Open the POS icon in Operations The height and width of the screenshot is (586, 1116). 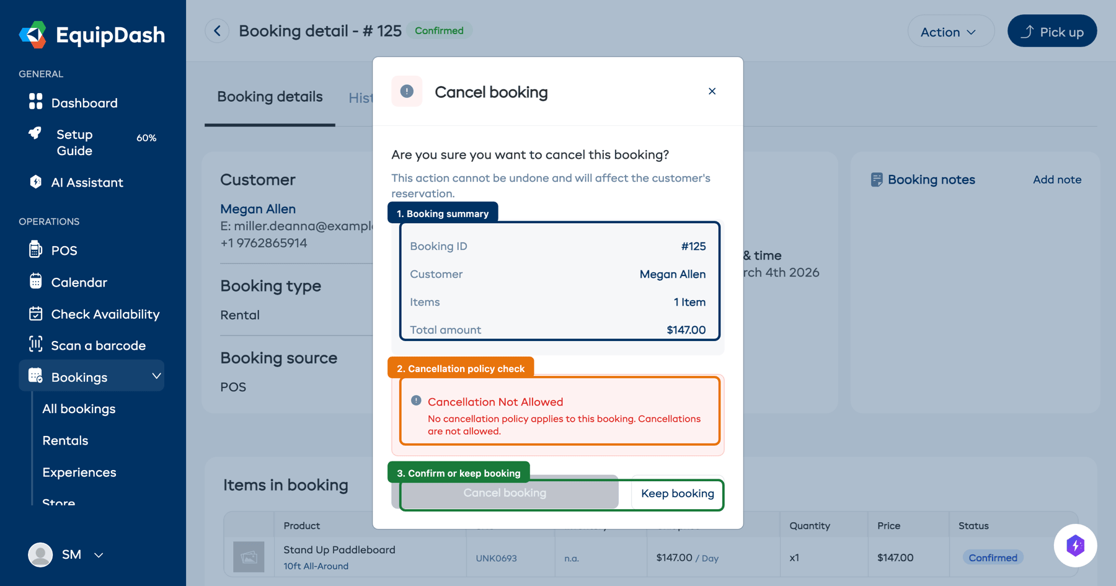click(x=36, y=250)
